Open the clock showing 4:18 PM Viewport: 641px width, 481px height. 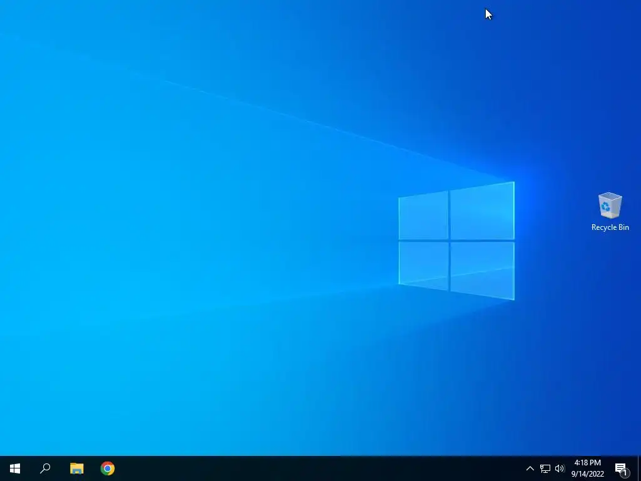(x=587, y=468)
